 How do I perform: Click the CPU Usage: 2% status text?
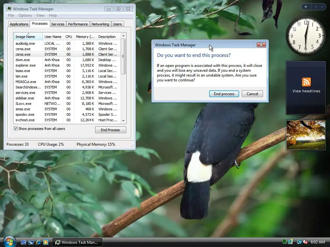[51, 144]
